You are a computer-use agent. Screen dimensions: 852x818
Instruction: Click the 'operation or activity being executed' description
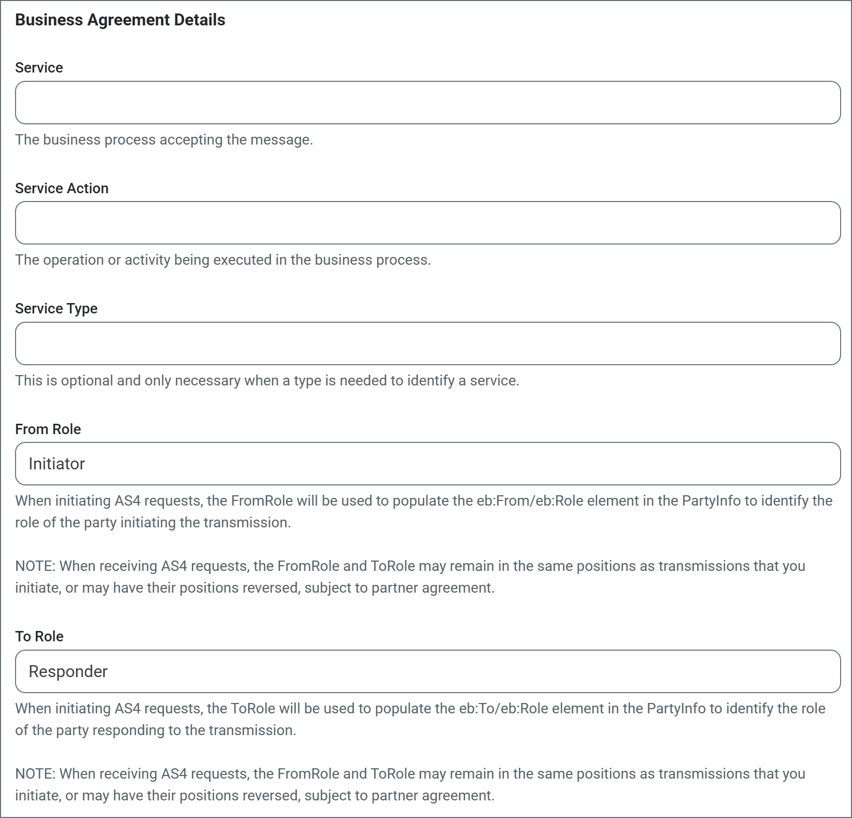point(223,260)
